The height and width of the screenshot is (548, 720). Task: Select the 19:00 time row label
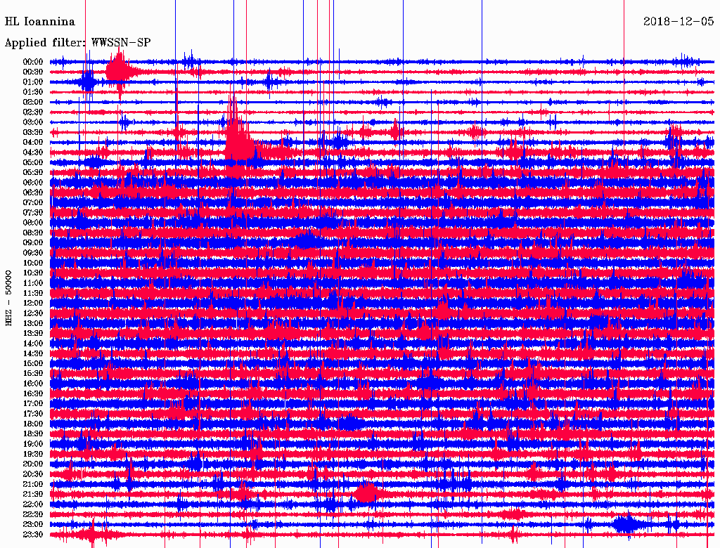tap(33, 444)
